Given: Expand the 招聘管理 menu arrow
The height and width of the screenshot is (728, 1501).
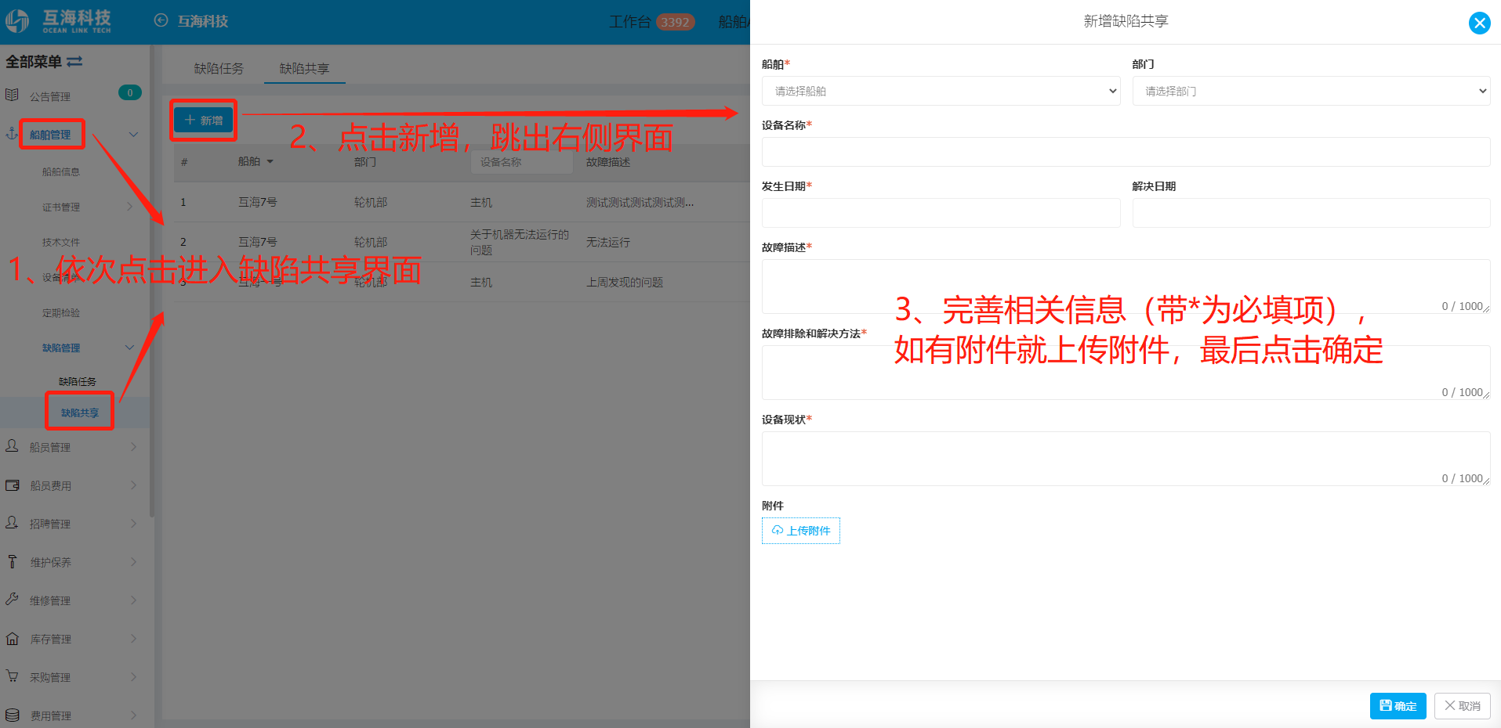Looking at the screenshot, I should tap(133, 523).
